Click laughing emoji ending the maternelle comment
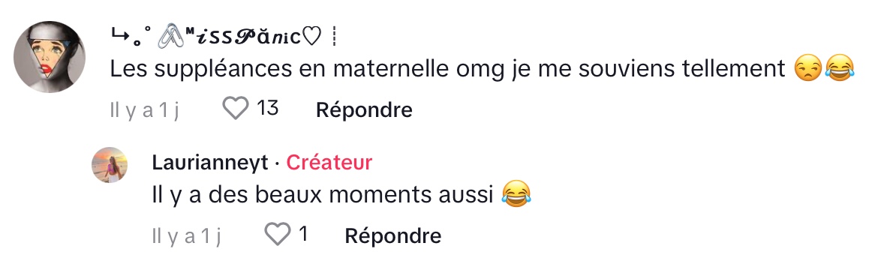 click(x=840, y=70)
